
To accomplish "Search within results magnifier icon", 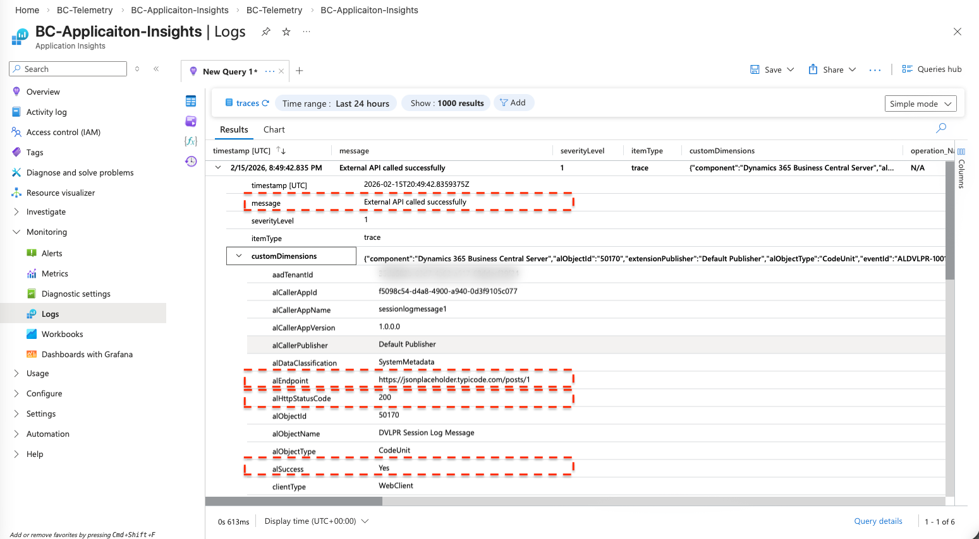I will 941,128.
